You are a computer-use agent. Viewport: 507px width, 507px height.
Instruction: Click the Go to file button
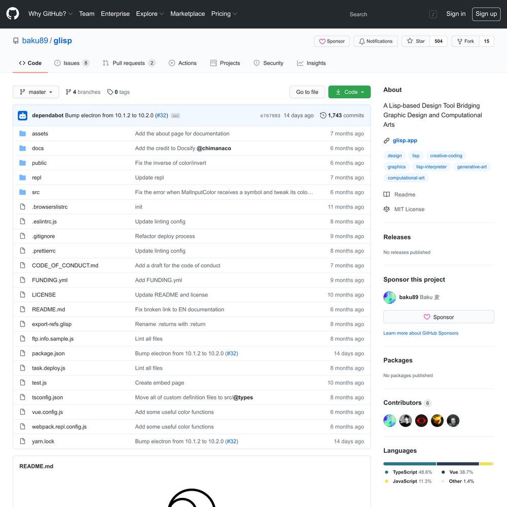pos(307,92)
